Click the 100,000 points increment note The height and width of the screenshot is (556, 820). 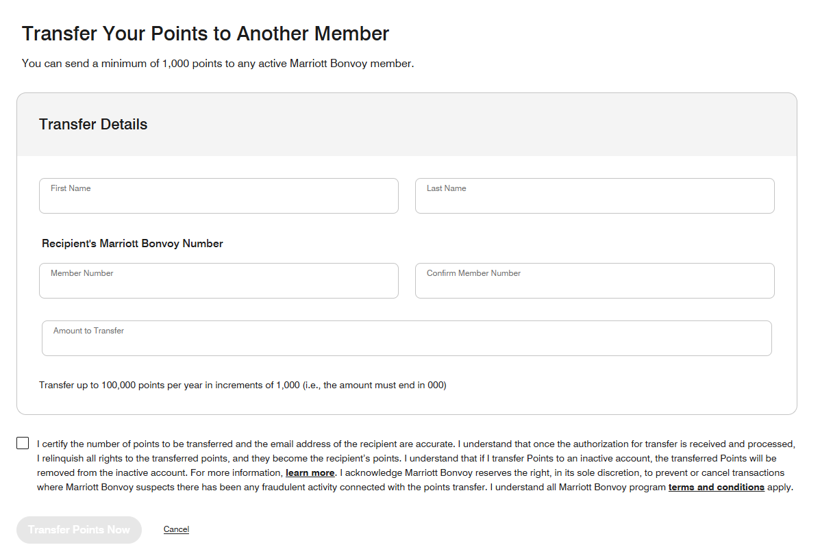tap(242, 385)
